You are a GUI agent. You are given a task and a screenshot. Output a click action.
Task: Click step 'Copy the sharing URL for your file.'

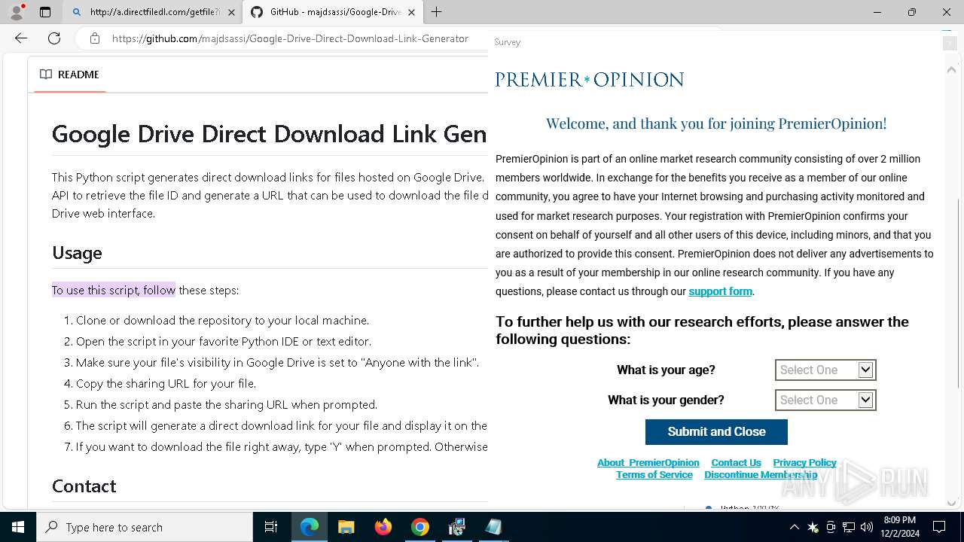click(166, 383)
